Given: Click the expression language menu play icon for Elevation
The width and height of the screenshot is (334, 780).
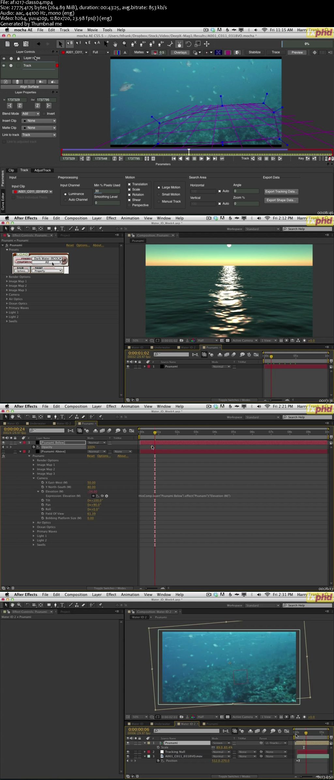Looking at the screenshot, I should coord(106,496).
